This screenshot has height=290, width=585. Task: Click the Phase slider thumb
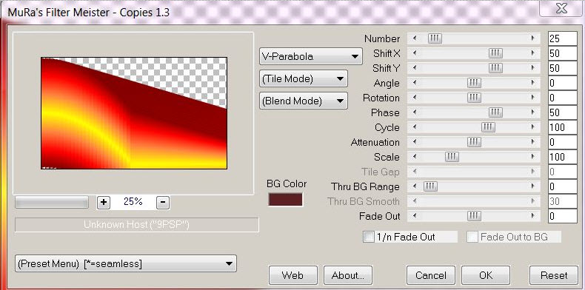(495, 112)
